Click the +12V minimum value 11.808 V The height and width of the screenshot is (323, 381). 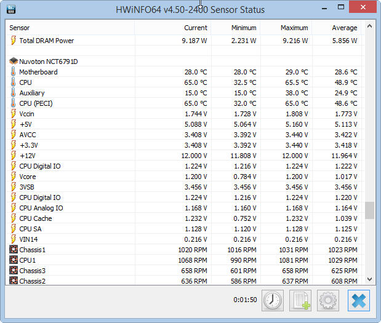(243, 156)
